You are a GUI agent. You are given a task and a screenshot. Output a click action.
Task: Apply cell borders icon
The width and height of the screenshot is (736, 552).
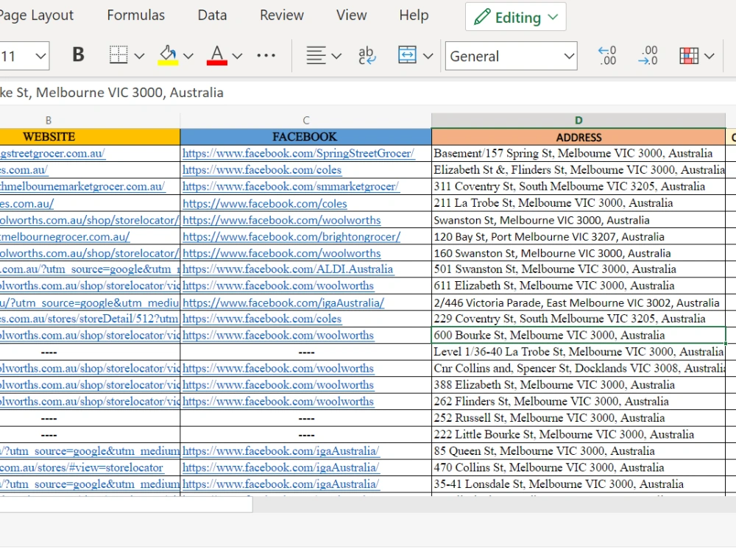(118, 55)
